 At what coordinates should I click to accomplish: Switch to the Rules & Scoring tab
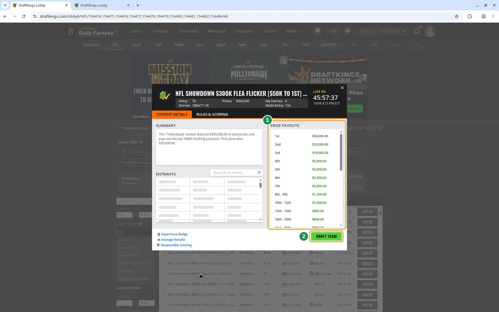click(212, 114)
